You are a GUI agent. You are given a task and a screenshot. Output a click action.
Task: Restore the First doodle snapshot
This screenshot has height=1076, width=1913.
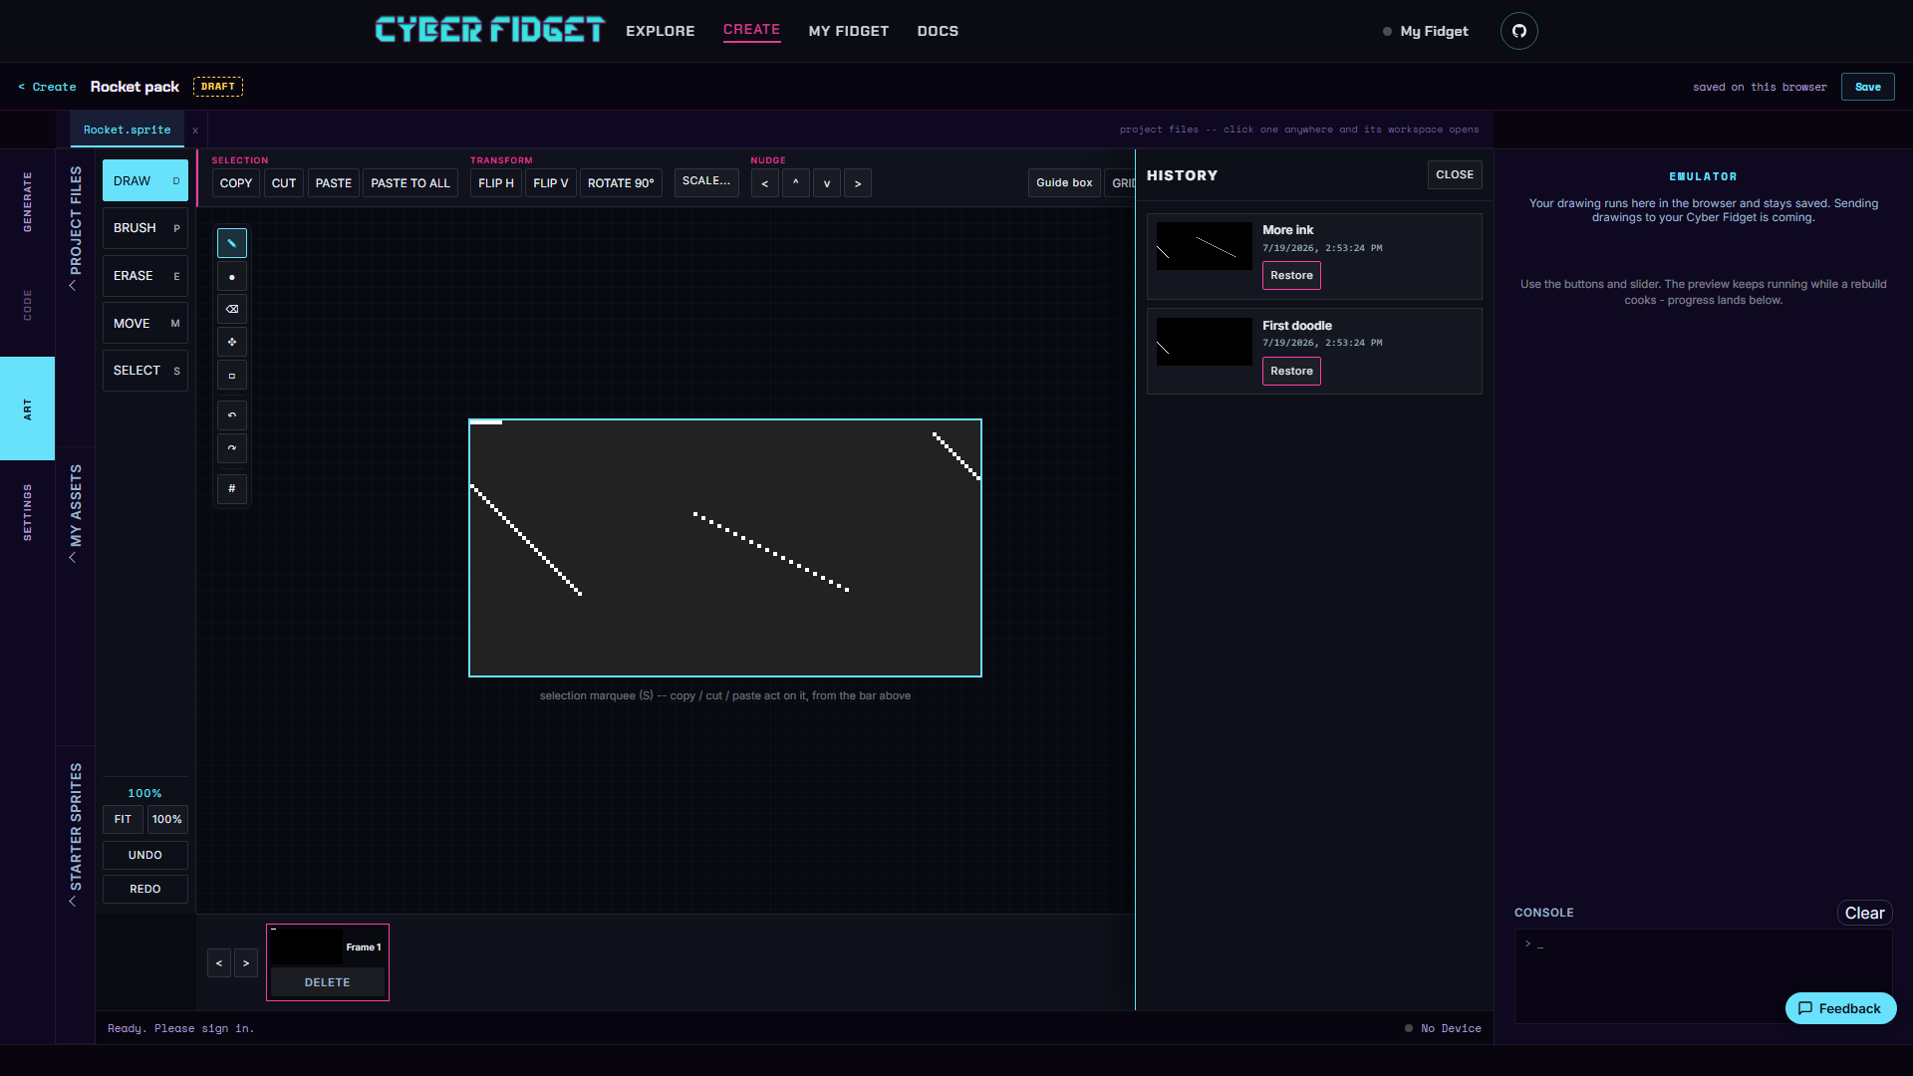[x=1291, y=372]
